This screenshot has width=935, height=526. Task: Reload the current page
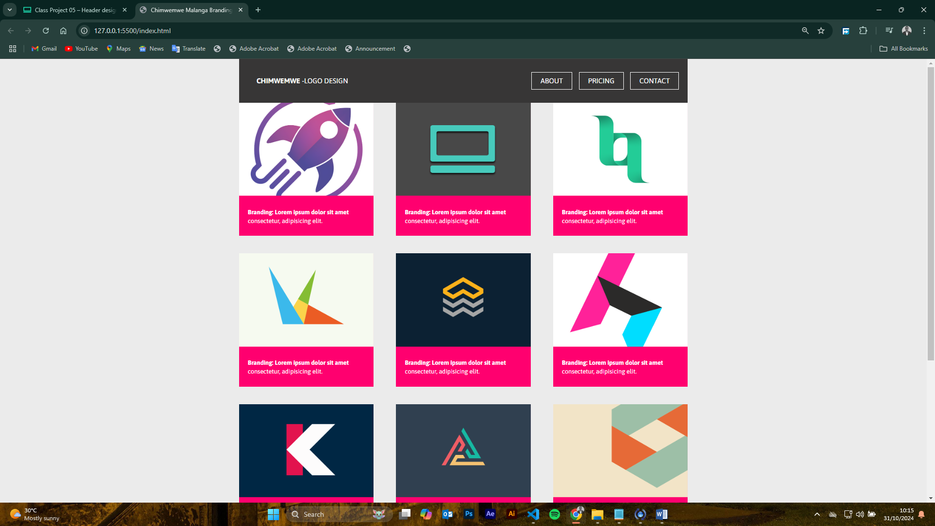[x=46, y=31]
